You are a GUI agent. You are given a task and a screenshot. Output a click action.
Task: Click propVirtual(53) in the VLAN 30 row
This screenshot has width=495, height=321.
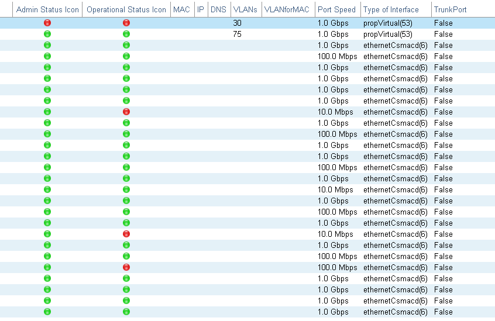(388, 23)
